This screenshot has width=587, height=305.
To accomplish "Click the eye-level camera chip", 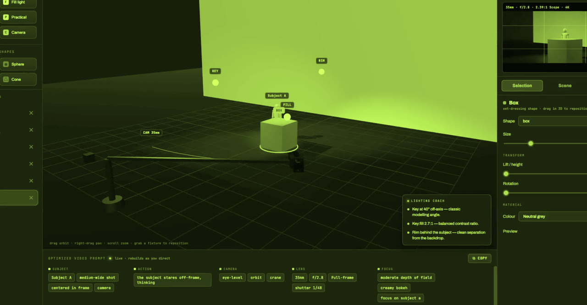I will tap(233, 278).
